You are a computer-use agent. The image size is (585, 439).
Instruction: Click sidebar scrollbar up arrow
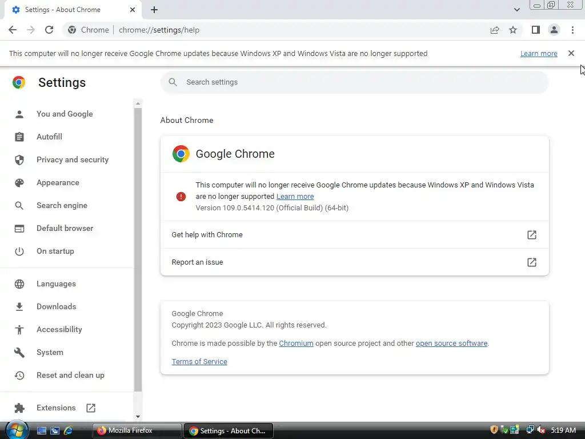138,103
